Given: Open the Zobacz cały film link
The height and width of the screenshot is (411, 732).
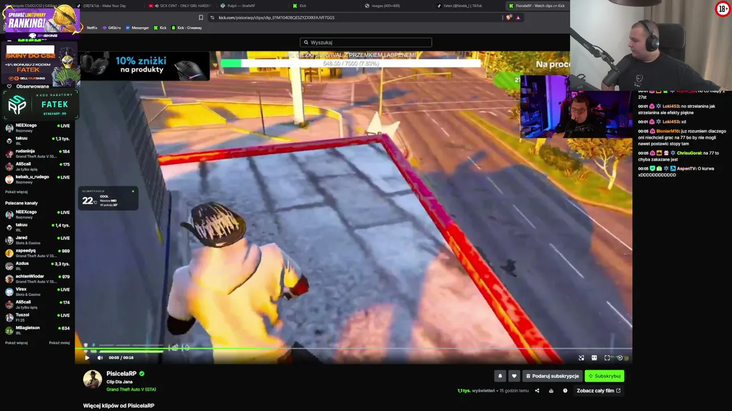Looking at the screenshot, I should tap(599, 391).
